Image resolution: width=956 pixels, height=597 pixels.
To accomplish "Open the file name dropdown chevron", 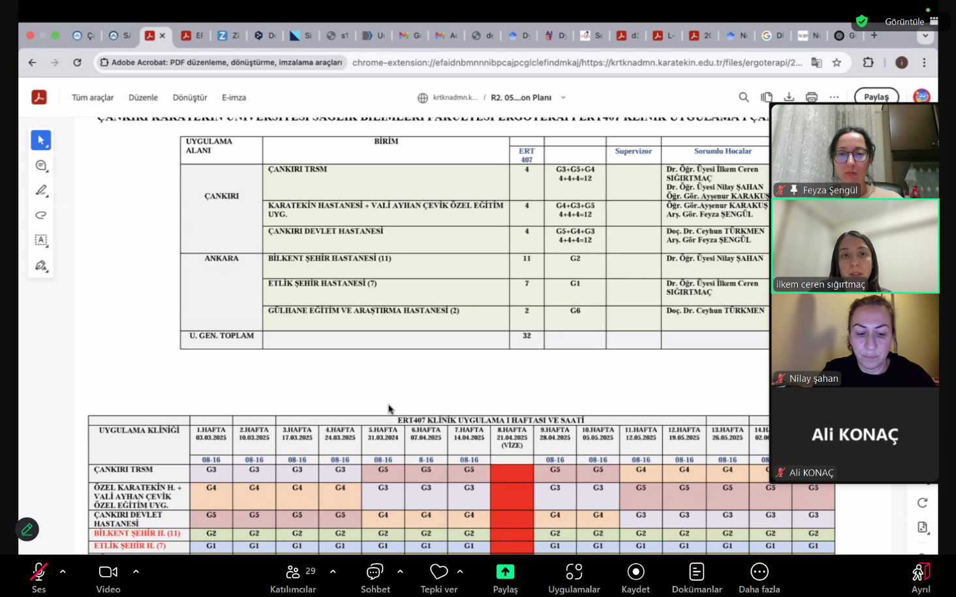I will click(563, 97).
